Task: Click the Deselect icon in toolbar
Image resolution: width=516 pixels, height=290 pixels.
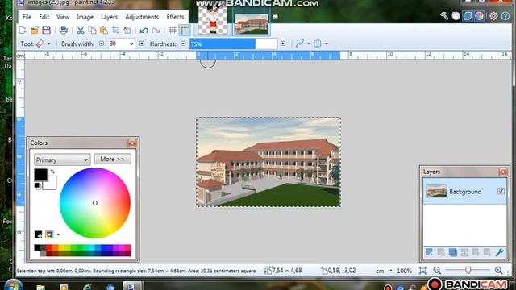Action: [127, 31]
